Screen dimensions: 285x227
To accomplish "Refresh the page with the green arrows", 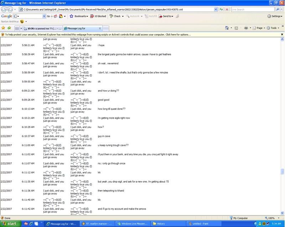I will 221,10.
